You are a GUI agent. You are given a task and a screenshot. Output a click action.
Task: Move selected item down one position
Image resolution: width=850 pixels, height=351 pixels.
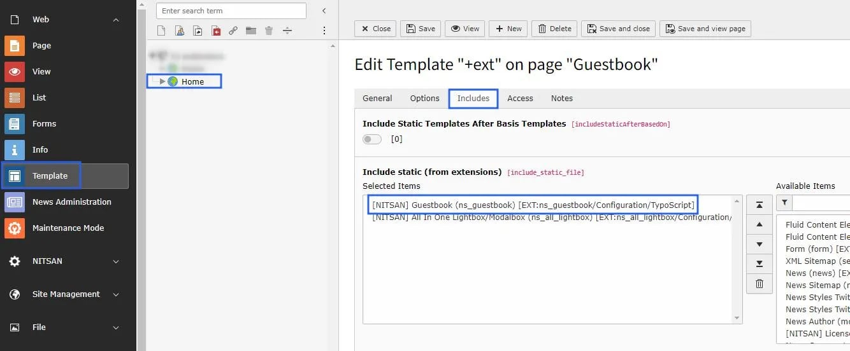pyautogui.click(x=759, y=244)
